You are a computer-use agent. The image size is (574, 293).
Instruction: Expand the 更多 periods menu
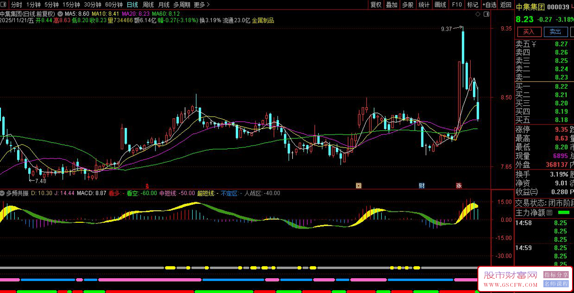tap(201, 5)
